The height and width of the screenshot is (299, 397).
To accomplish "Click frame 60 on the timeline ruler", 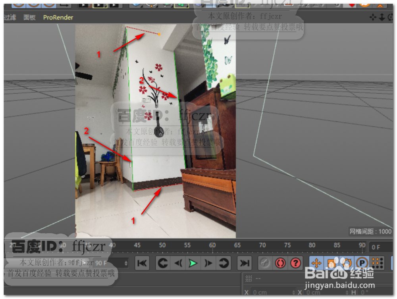I will coord(212,245).
